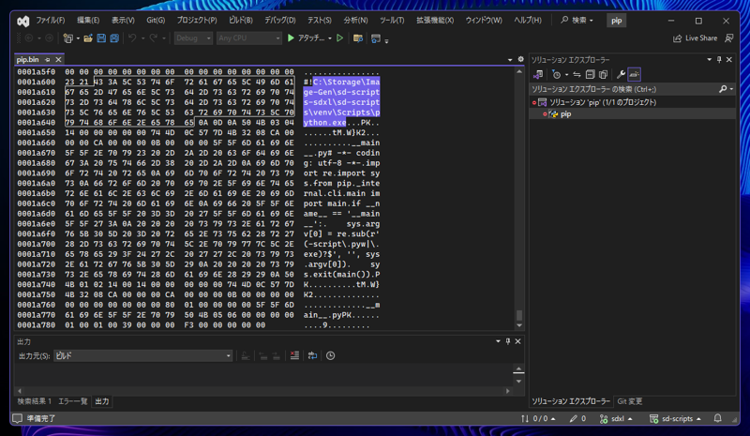Screen dimensions: 750x436
Task: Click output panel horizontal scrollbar right arrow
Action: tap(508, 391)
